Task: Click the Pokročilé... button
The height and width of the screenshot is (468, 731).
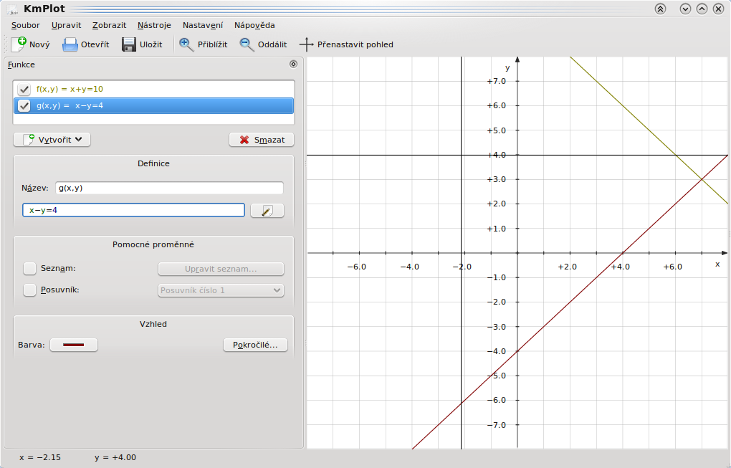Action: coord(255,345)
